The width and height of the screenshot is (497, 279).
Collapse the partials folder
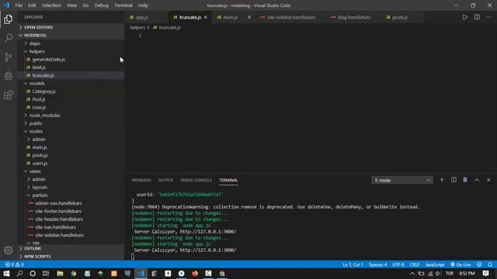coord(71,195)
